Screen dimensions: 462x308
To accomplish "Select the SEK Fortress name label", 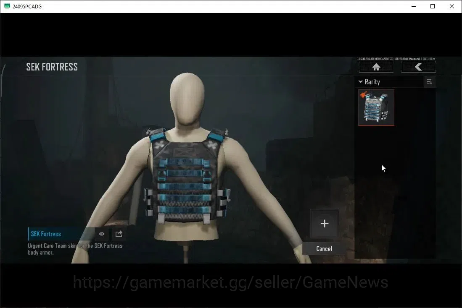I will (x=46, y=234).
